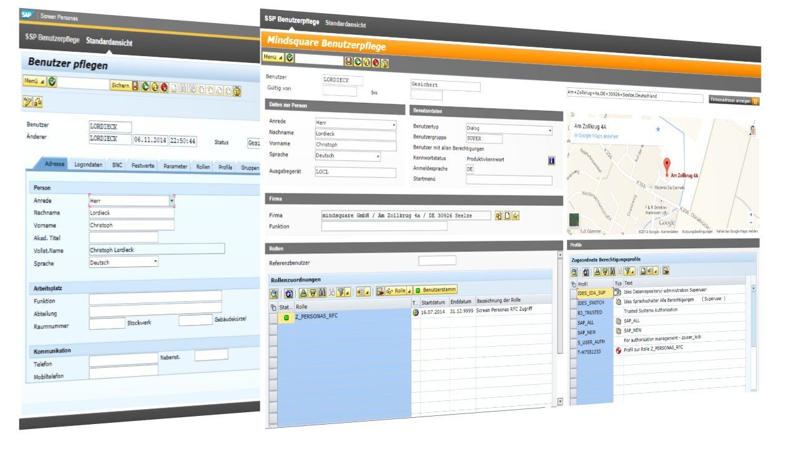799x449 pixels.
Task: Open Menü dropdown in the Mindsquare window
Action: [272, 57]
